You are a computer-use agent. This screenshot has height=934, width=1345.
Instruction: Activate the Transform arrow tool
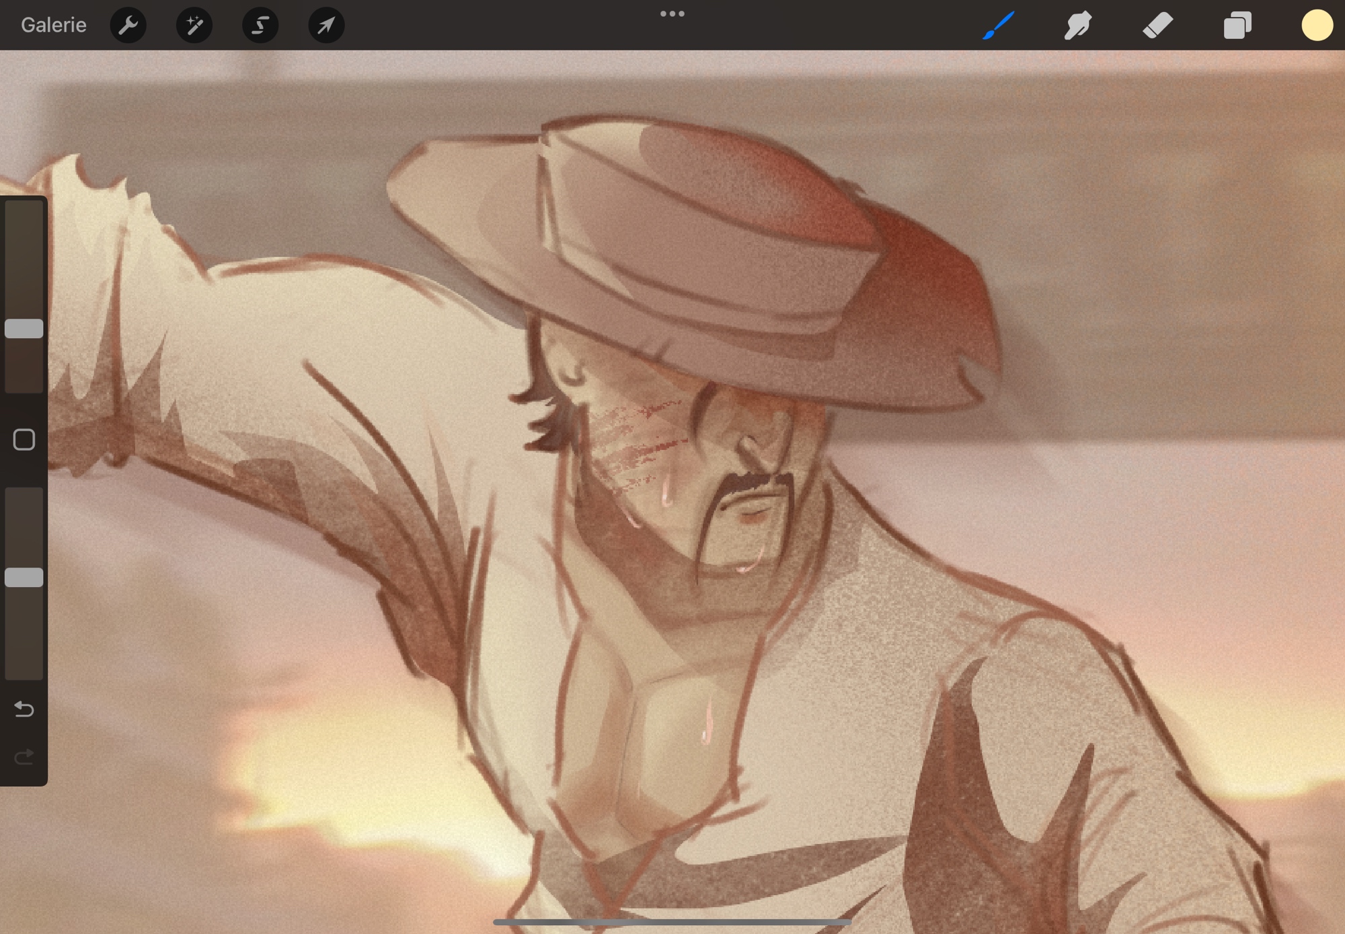point(326,26)
